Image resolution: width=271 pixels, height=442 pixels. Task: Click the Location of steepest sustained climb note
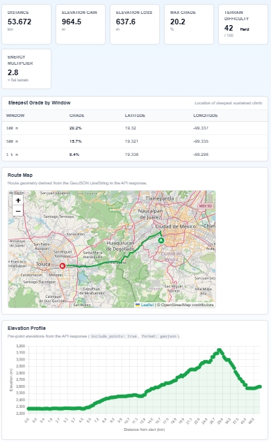(228, 103)
